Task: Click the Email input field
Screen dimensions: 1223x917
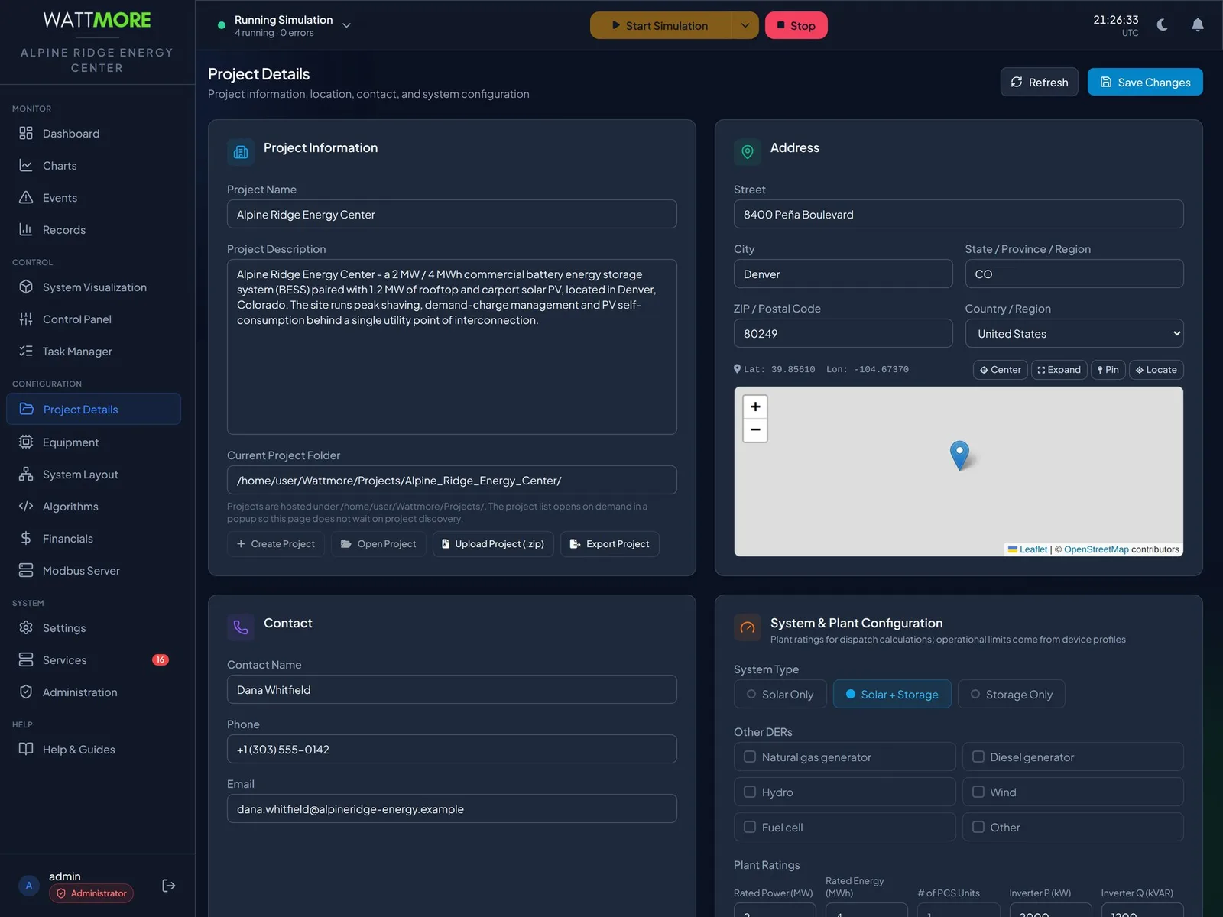Action: click(452, 808)
